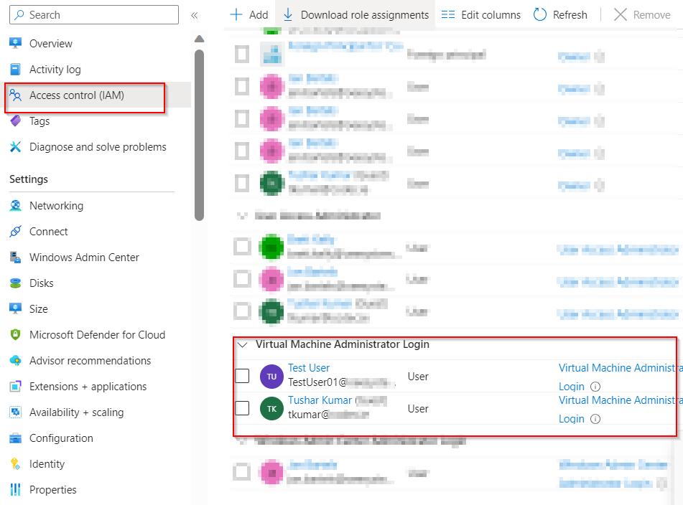
Task: Open Microsoft Defender for Cloud shield icon
Action: [x=16, y=334]
